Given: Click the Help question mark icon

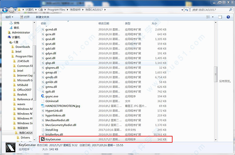Looking at the screenshot, I should click(228, 17).
